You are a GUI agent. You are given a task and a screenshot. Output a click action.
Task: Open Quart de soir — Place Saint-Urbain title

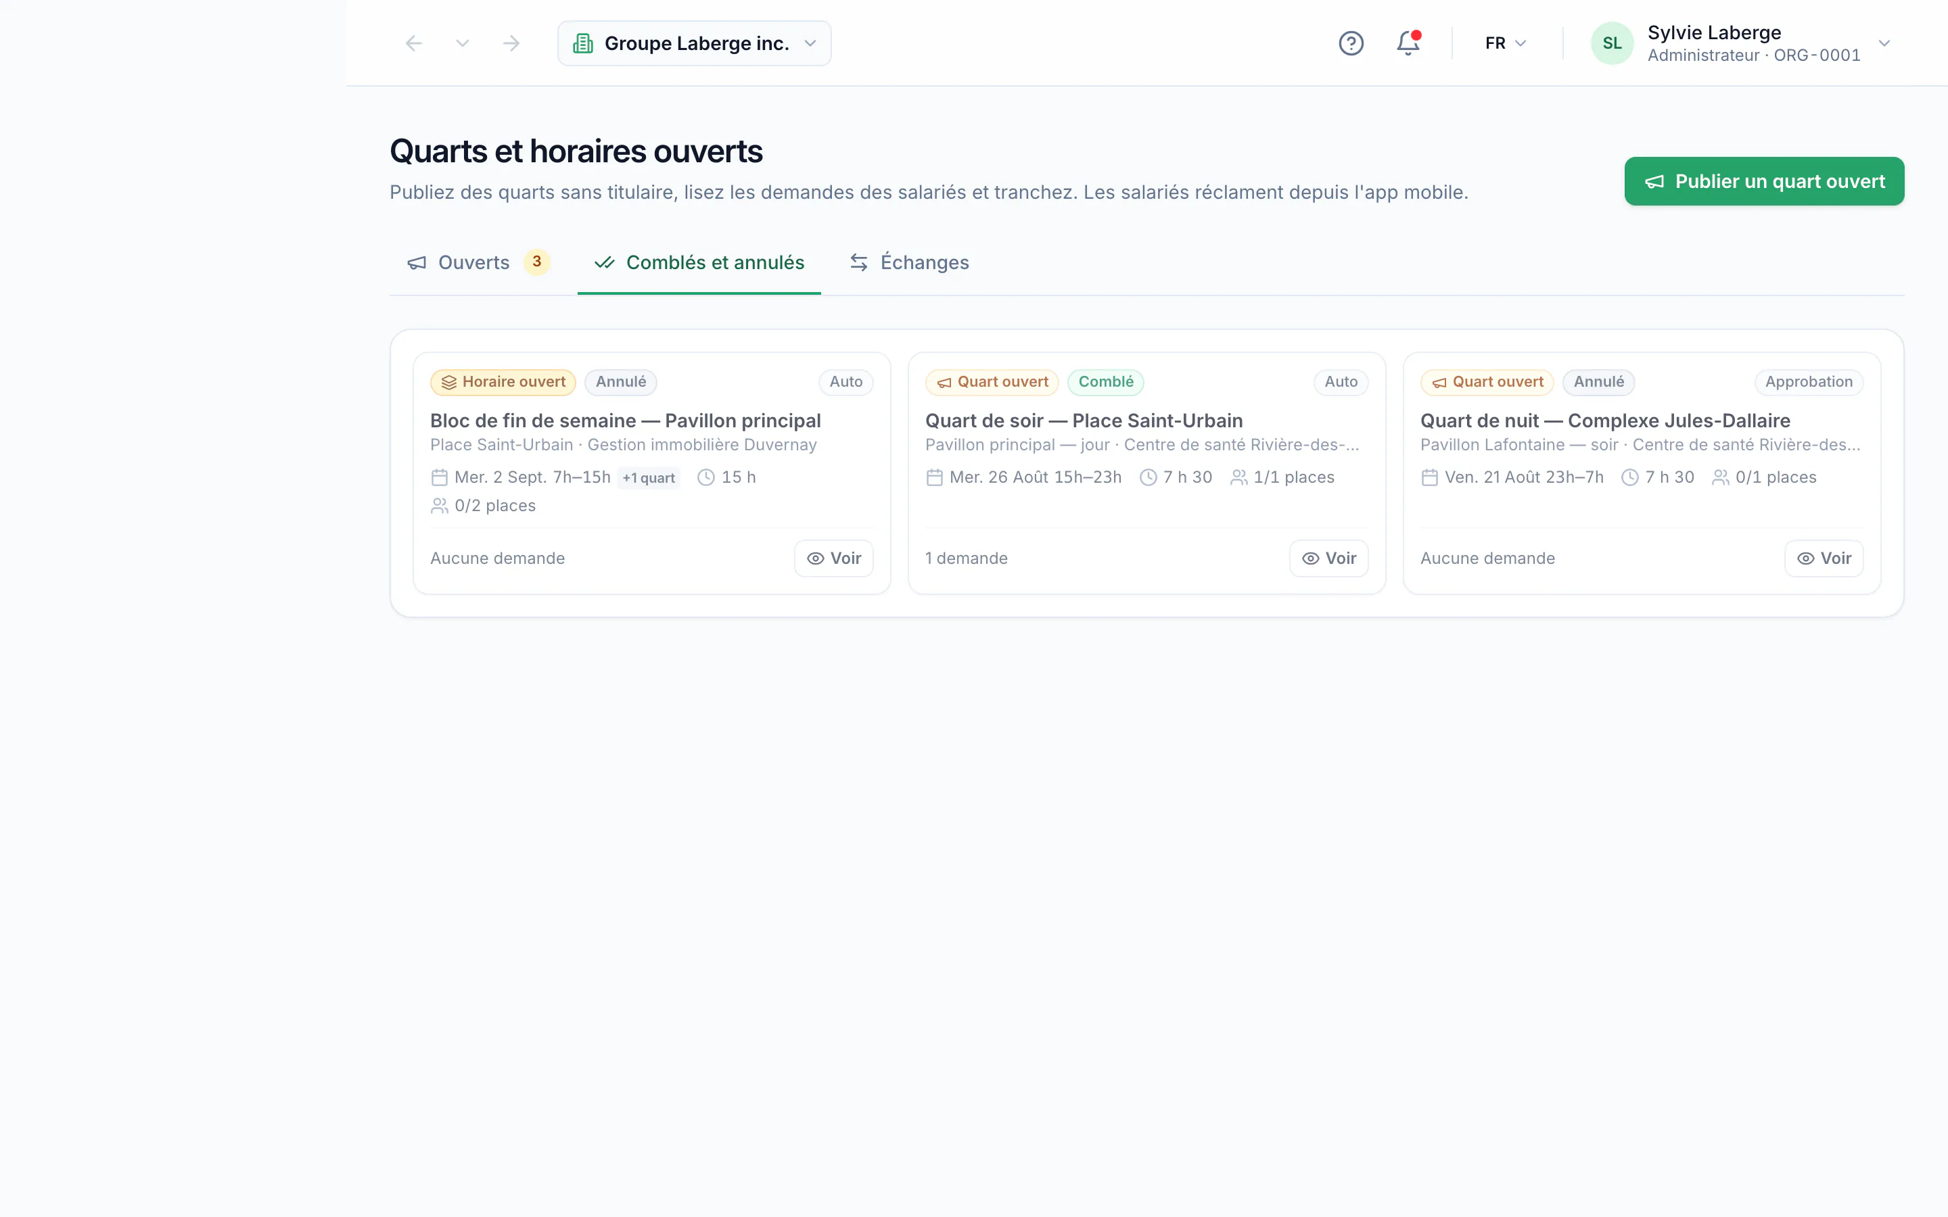coord(1084,421)
